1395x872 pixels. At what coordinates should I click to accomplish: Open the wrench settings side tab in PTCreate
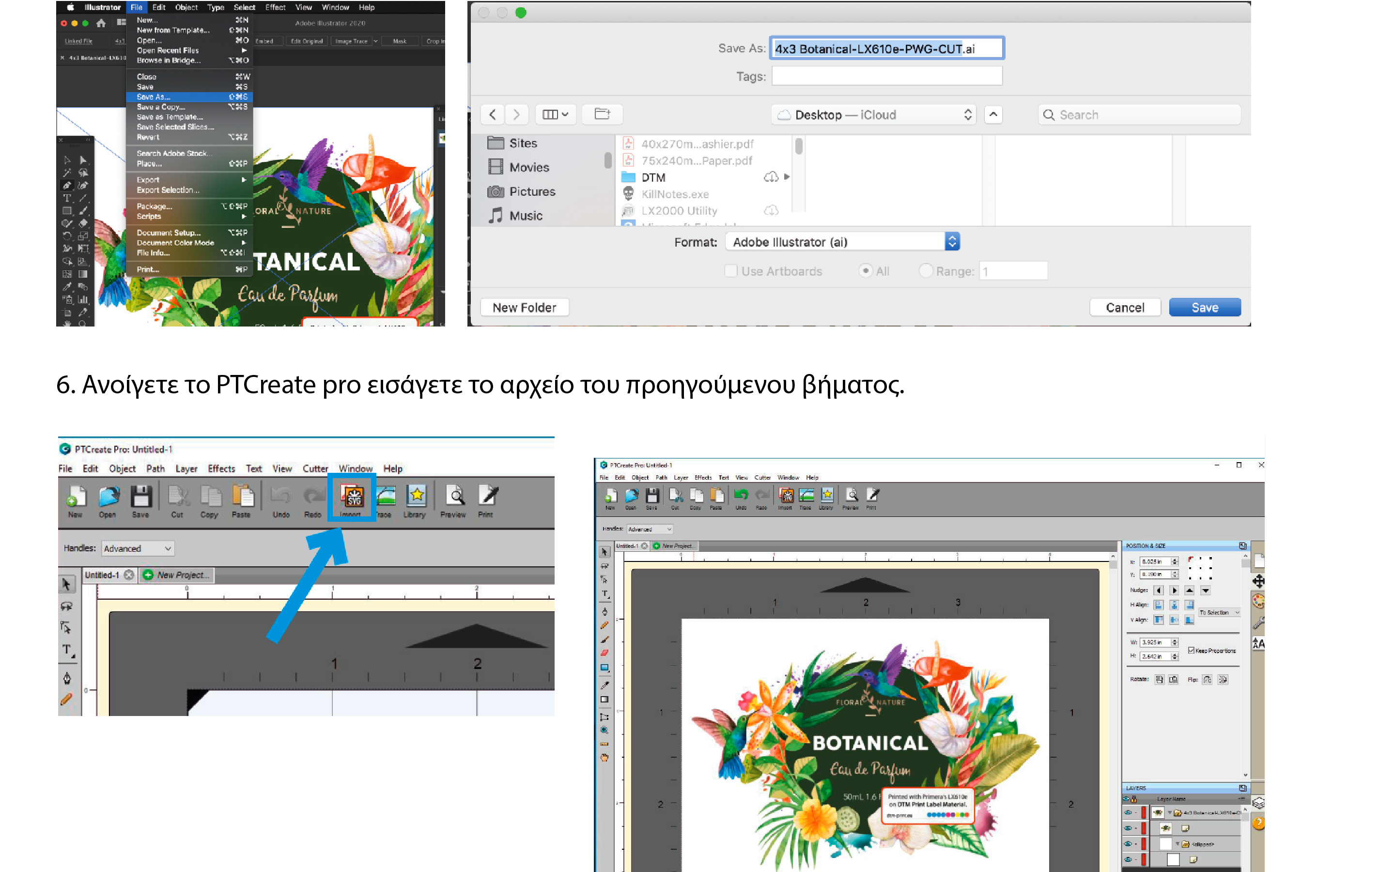pyautogui.click(x=1258, y=623)
